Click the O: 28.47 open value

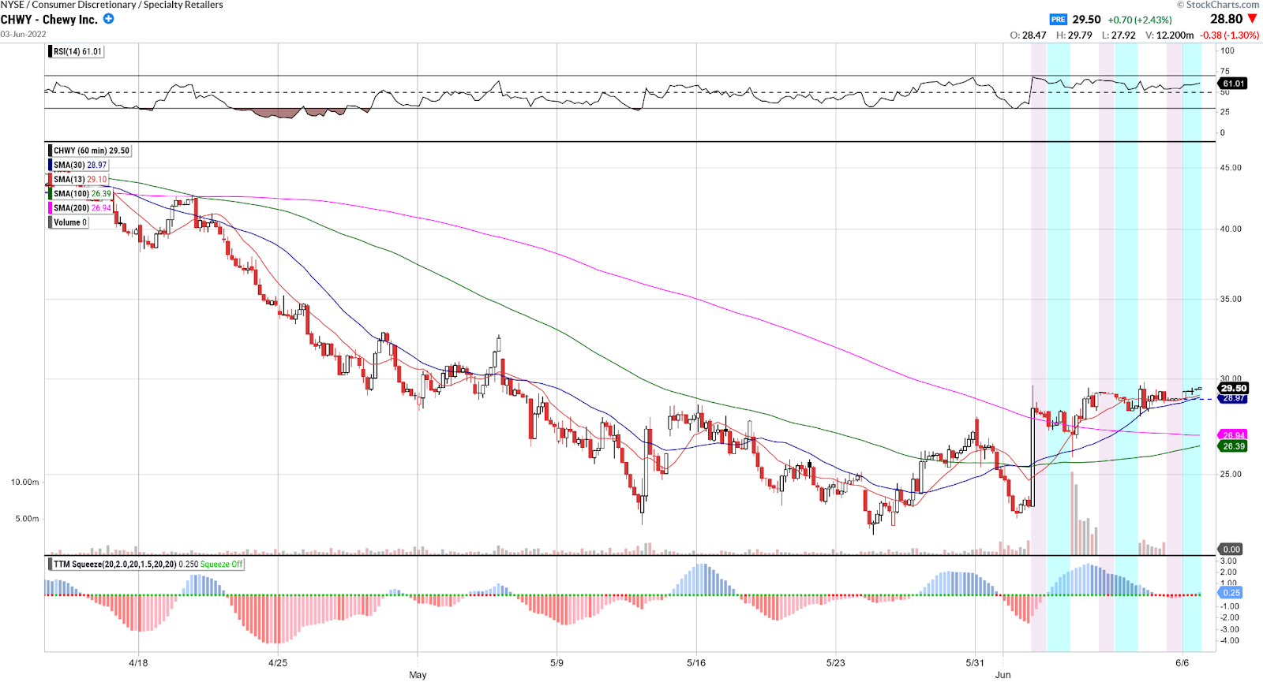point(1028,35)
